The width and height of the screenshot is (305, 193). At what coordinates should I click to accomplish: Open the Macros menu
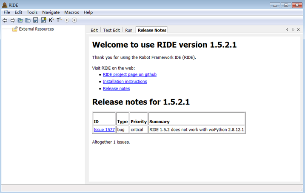coord(71,12)
